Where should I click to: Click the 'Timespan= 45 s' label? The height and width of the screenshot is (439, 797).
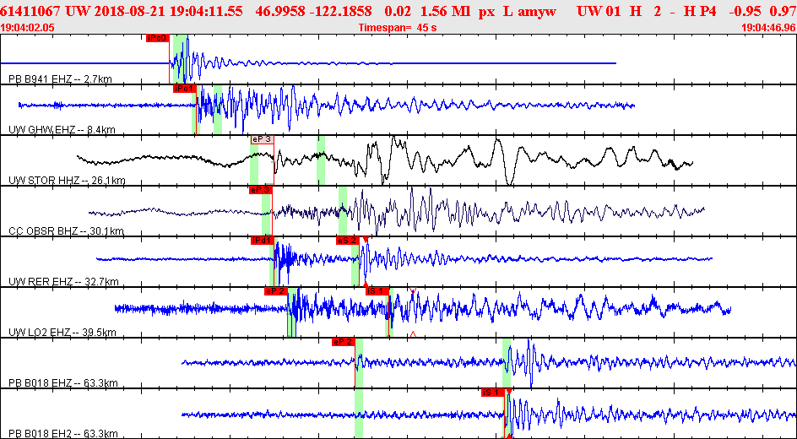[x=398, y=28]
